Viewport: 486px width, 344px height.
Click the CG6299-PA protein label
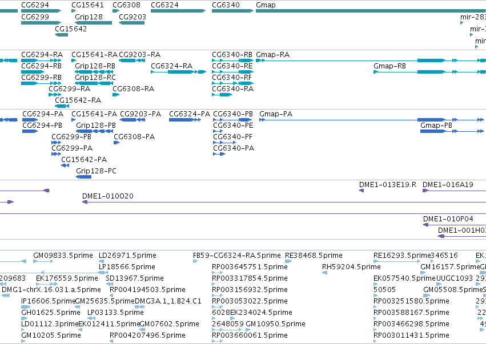tap(72, 148)
